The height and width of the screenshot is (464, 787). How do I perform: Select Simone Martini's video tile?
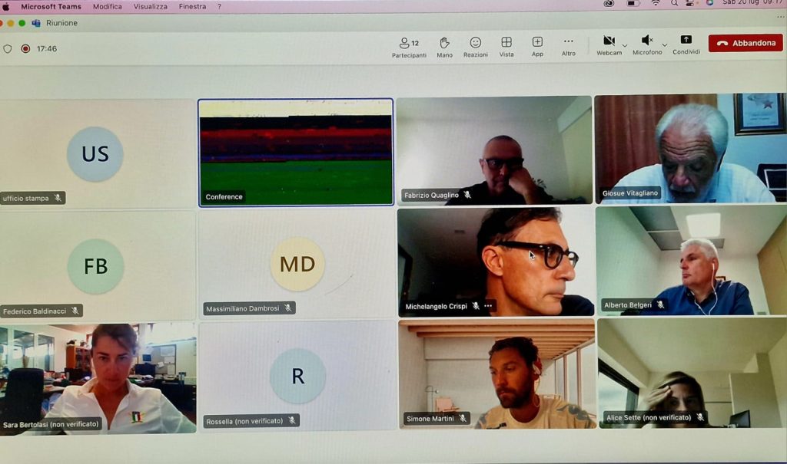point(497,374)
